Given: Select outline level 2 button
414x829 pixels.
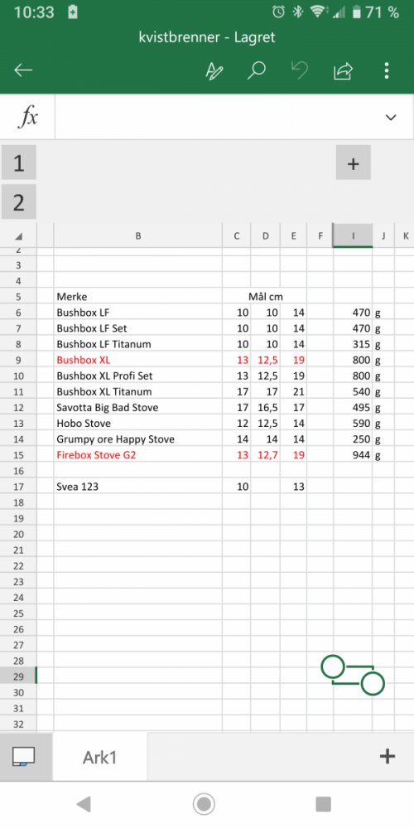Looking at the screenshot, I should pyautogui.click(x=19, y=202).
